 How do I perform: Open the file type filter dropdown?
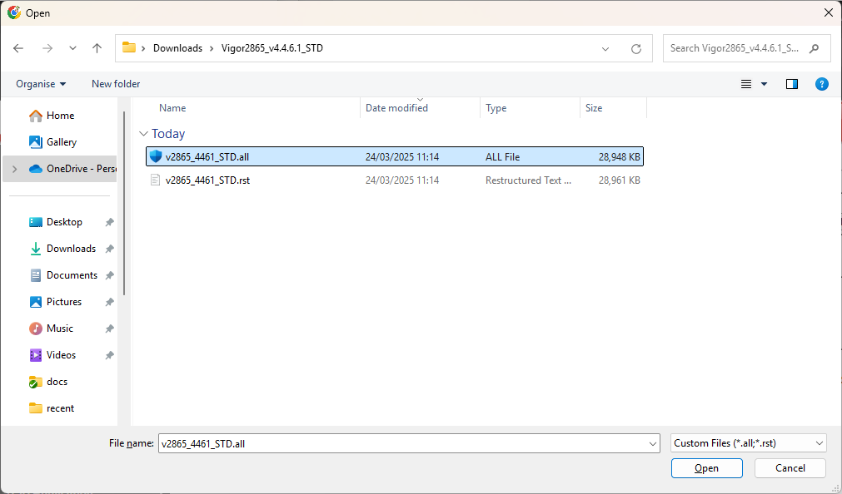tap(748, 443)
